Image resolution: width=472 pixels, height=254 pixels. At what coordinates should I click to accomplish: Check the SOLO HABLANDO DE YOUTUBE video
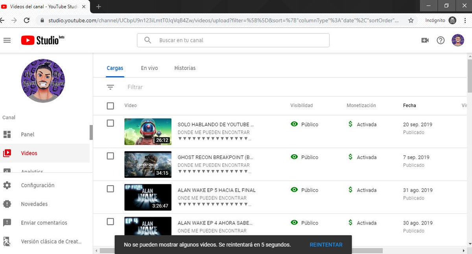pyautogui.click(x=111, y=123)
